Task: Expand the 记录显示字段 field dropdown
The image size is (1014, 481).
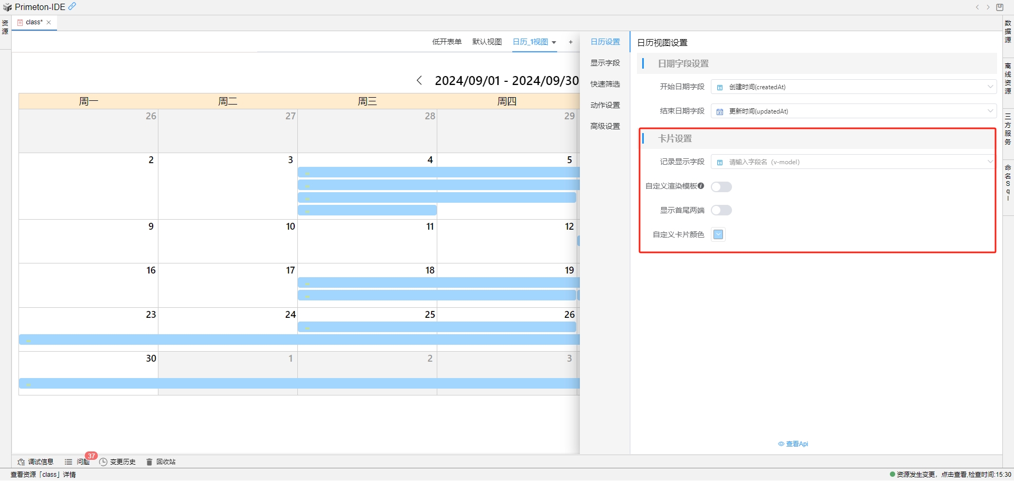Action: click(x=990, y=162)
